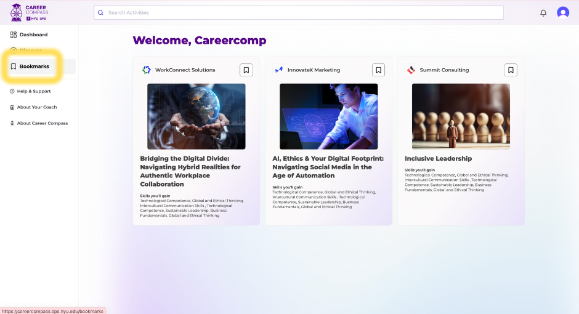Toggle bookmark on InnovateX Marketing card
This screenshot has width=579, height=314.
coord(378,70)
